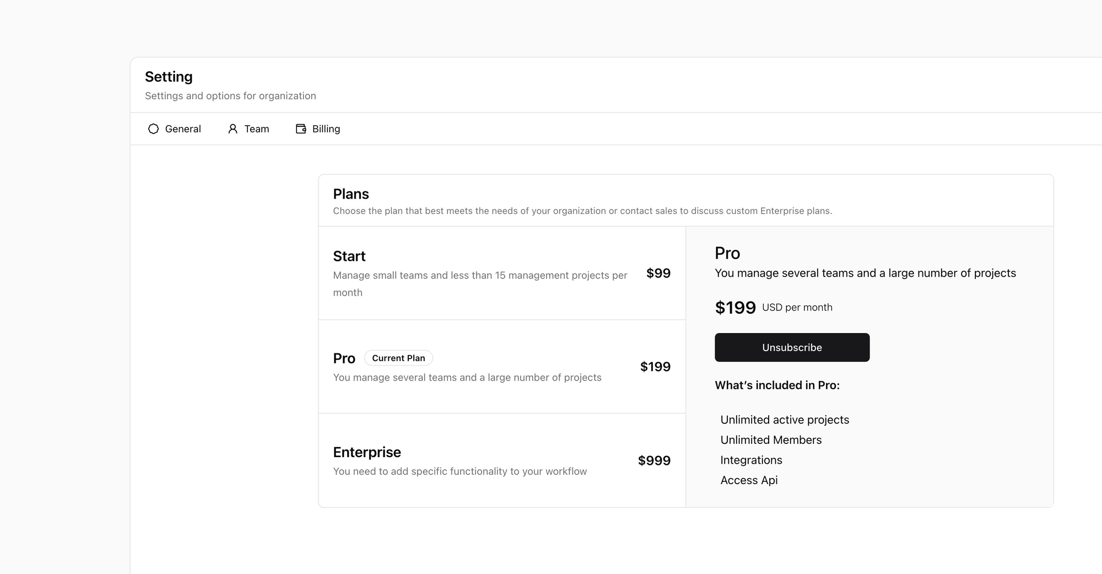This screenshot has height=574, width=1102.
Task: Click 'Access Api' feature item
Action: [x=749, y=480]
